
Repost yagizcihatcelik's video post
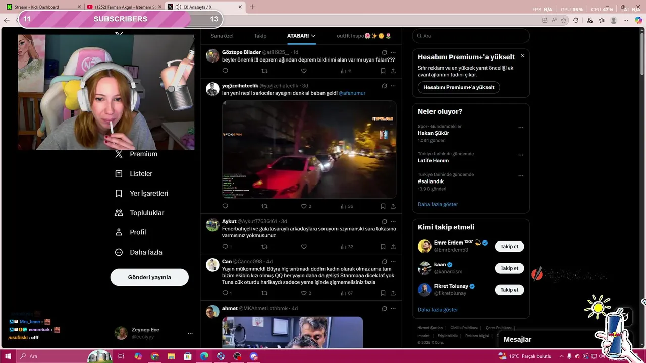point(264,206)
